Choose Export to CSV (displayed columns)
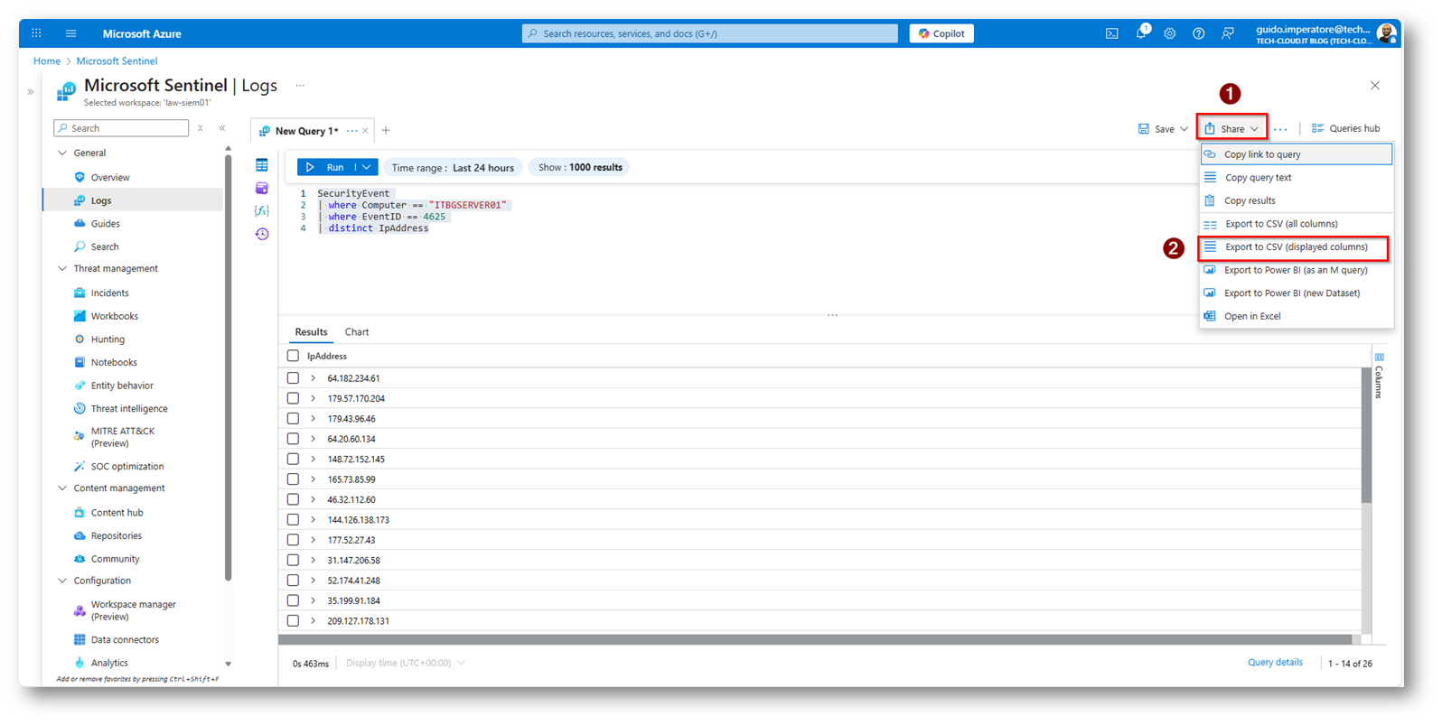1442x725 pixels. (1296, 247)
